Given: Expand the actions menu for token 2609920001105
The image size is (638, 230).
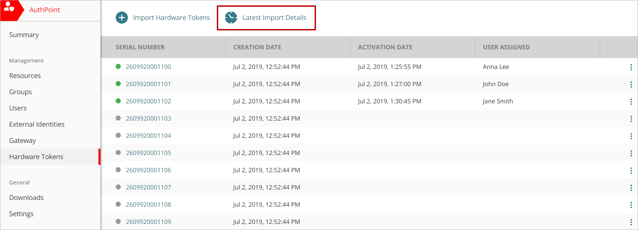Looking at the screenshot, I should click(x=631, y=153).
